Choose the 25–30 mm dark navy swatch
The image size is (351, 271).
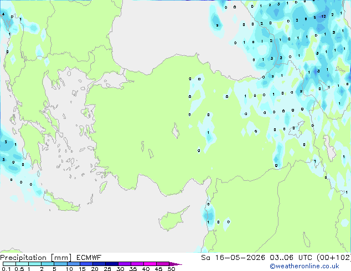click(x=111, y=264)
